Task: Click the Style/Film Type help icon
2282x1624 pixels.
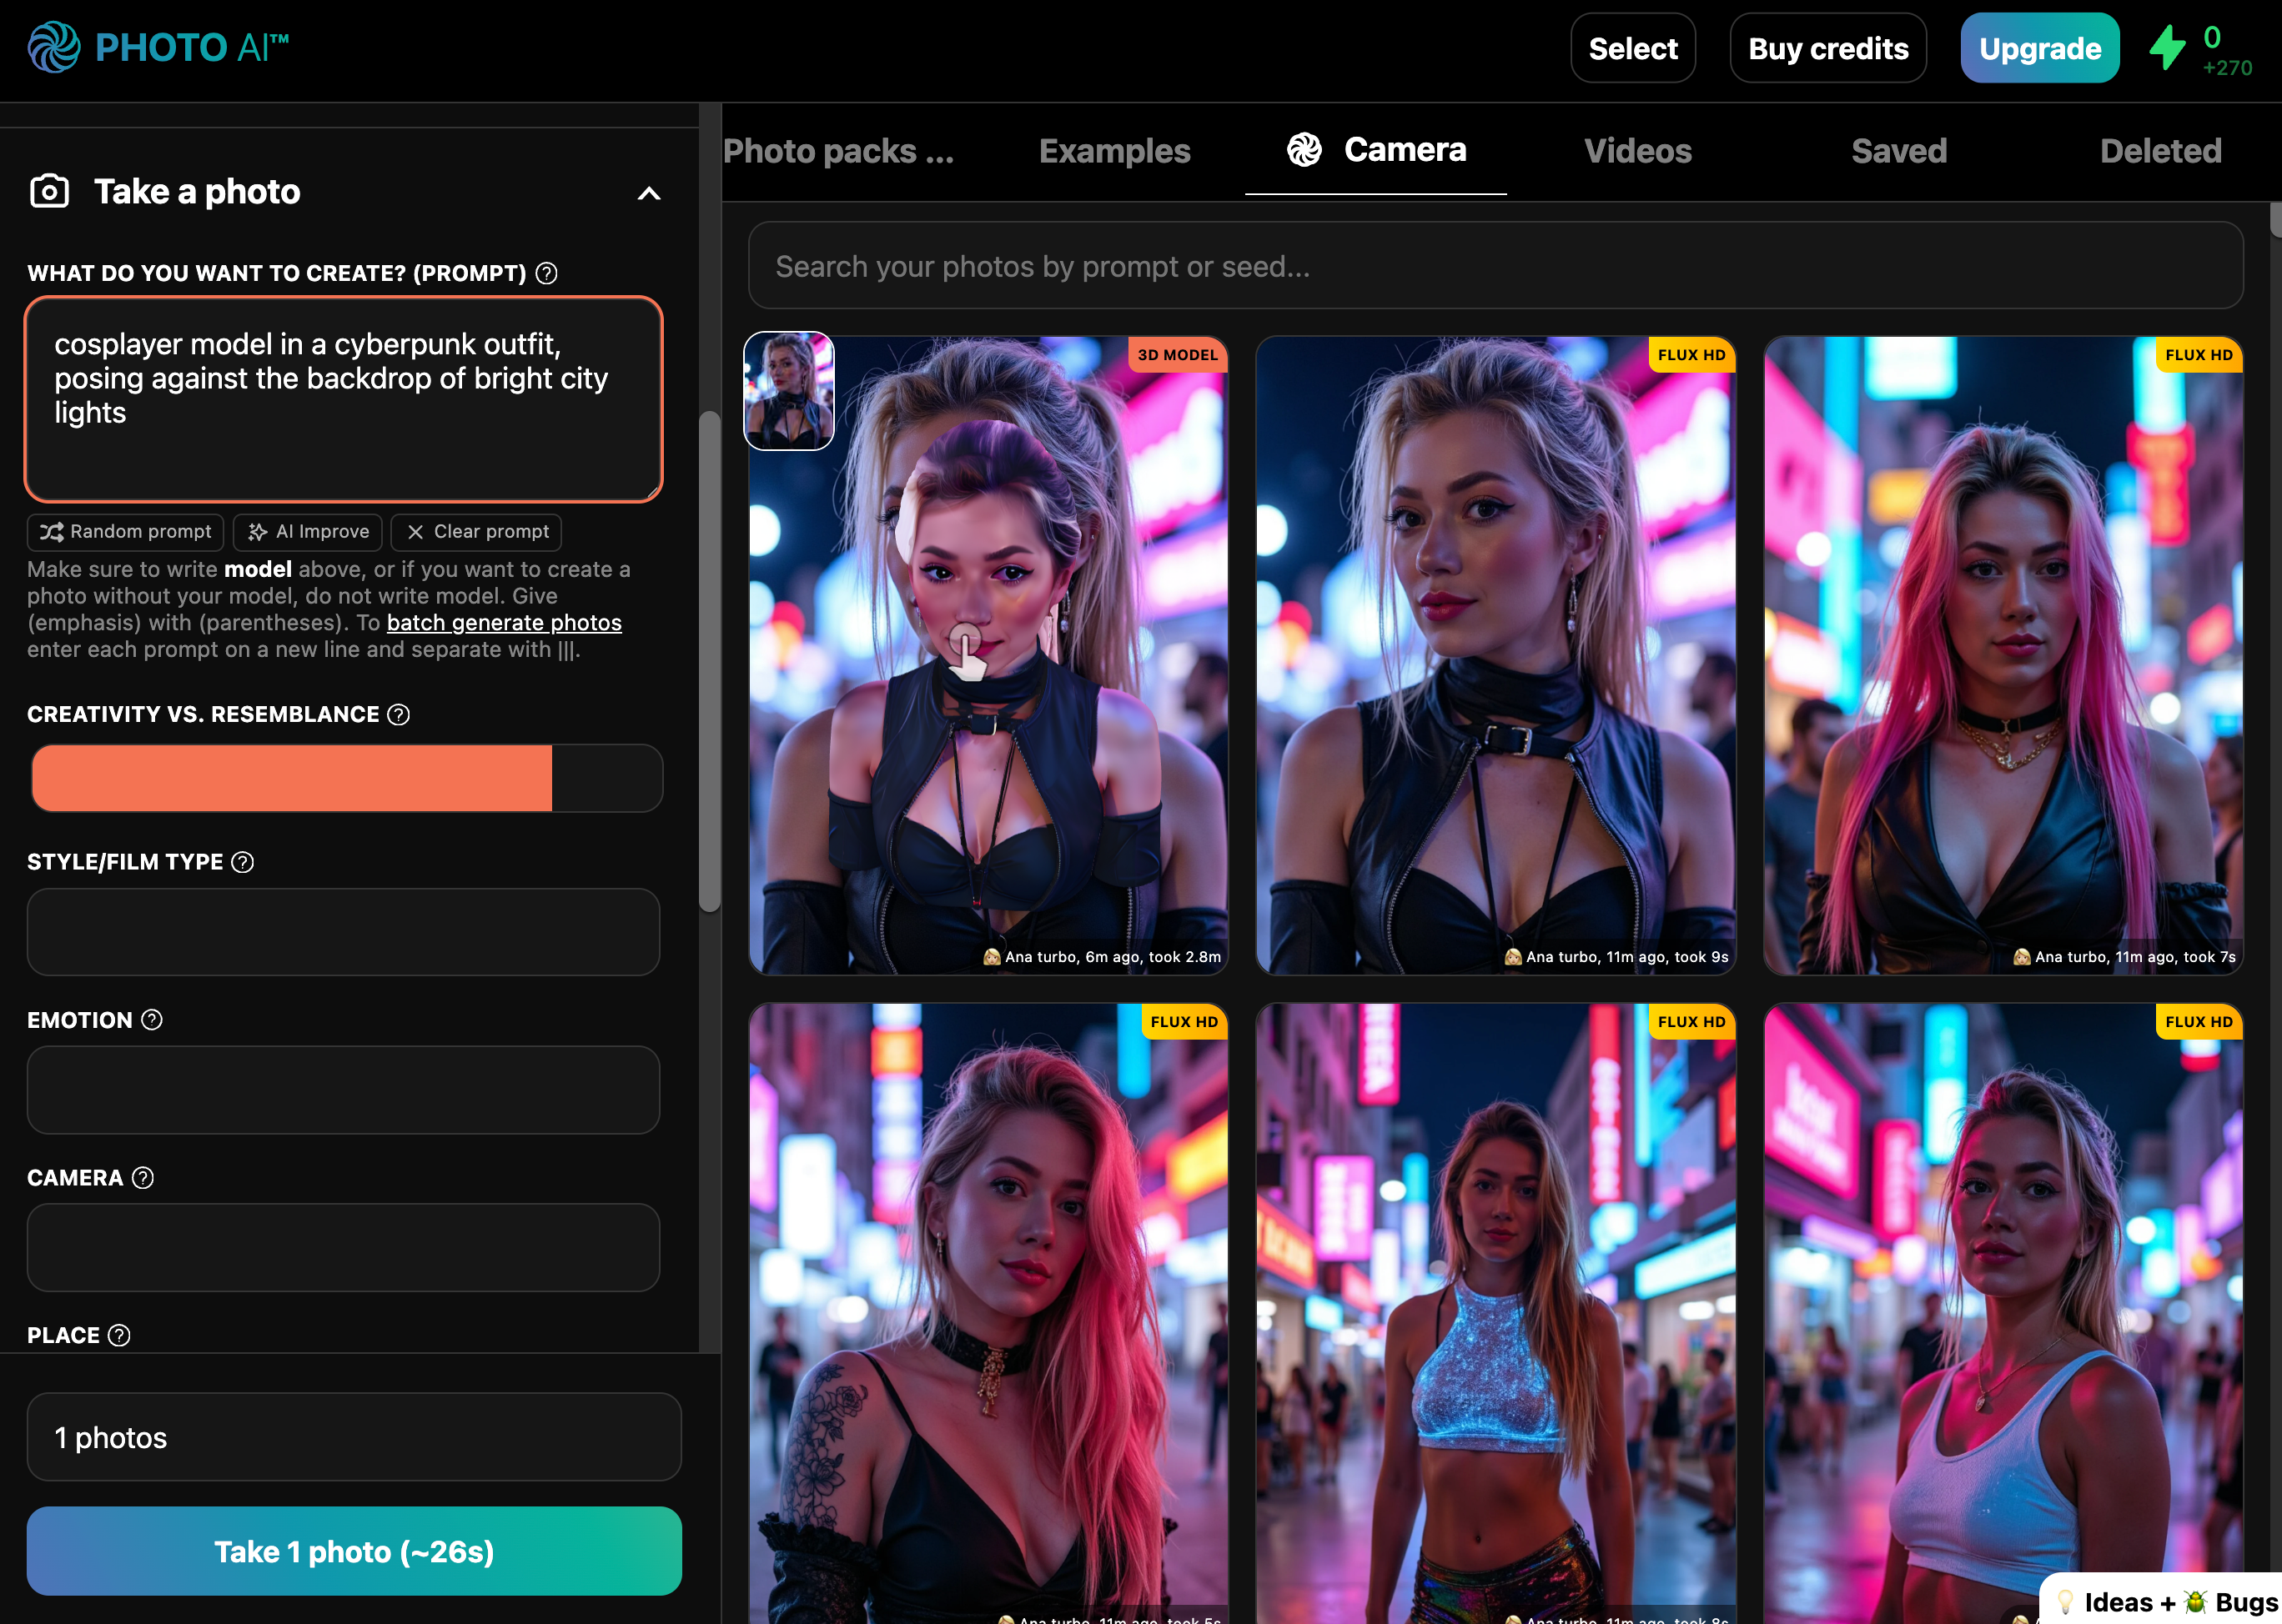Action: (x=242, y=862)
